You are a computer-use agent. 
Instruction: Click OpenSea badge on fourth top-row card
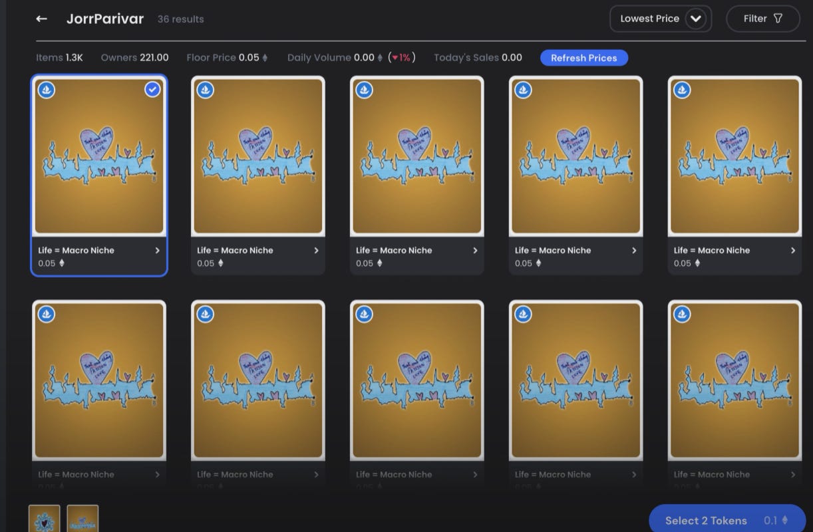click(x=523, y=90)
